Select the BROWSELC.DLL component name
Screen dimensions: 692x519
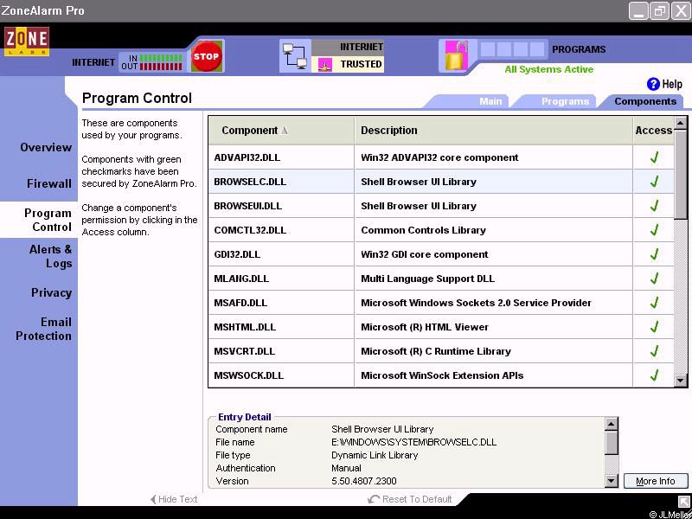pos(250,182)
